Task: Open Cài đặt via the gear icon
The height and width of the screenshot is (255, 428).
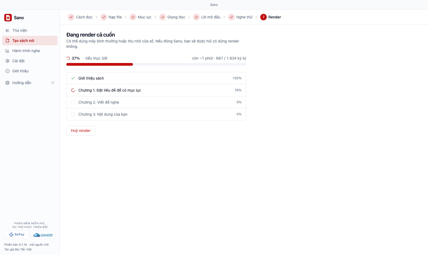Action: tap(7, 61)
